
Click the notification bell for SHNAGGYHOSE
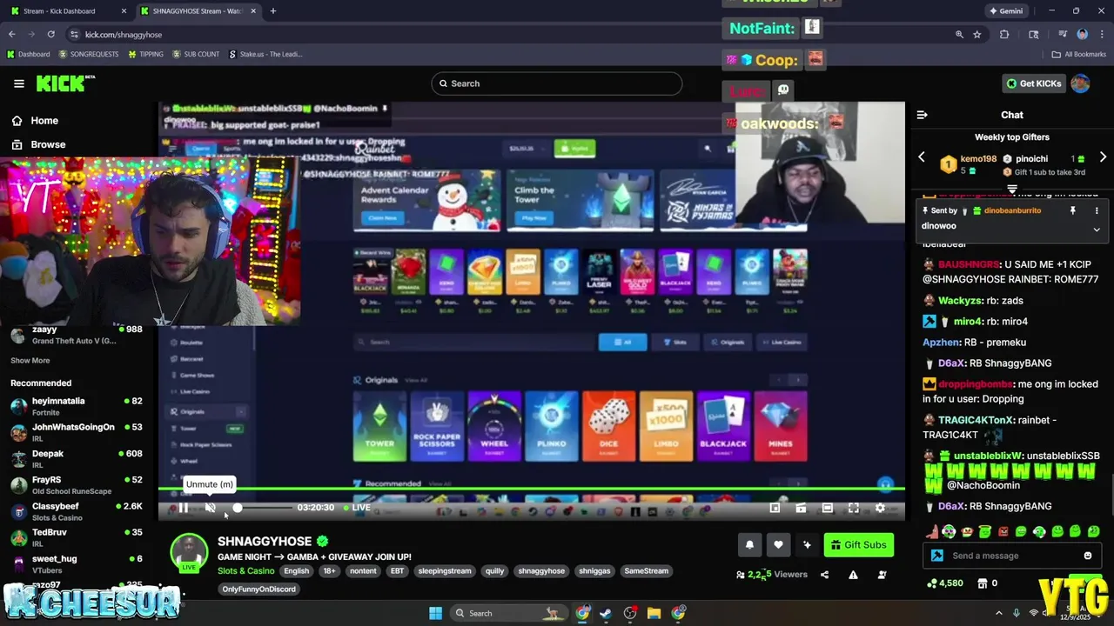coord(749,545)
